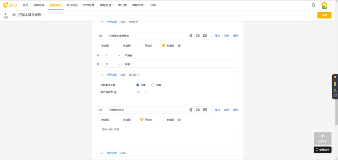Click the image icon in Q4
Viewport: 338px width, 160px height.
pyautogui.click(x=205, y=36)
